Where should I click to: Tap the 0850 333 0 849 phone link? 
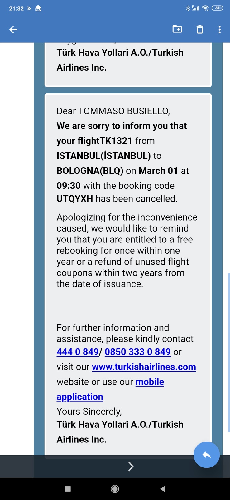tap(137, 352)
